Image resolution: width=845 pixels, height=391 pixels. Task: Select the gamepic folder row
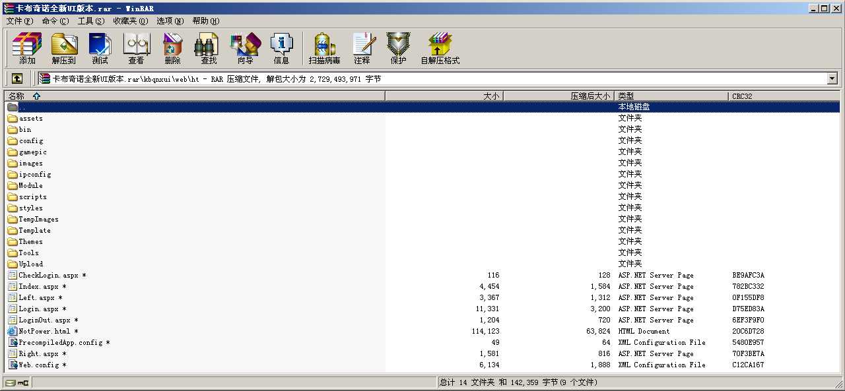click(422, 152)
